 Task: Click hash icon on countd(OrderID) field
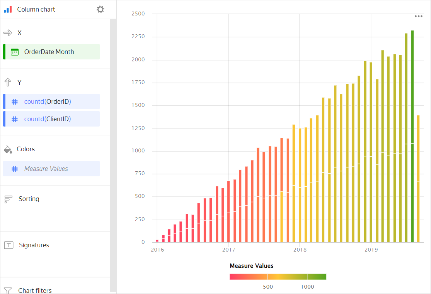pyautogui.click(x=15, y=102)
